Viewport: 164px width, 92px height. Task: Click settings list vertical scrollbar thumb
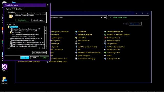coord(46,31)
